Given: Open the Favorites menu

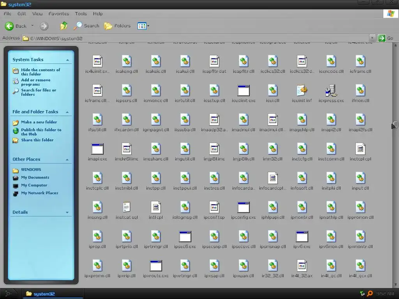Looking at the screenshot, I should click(x=59, y=14).
